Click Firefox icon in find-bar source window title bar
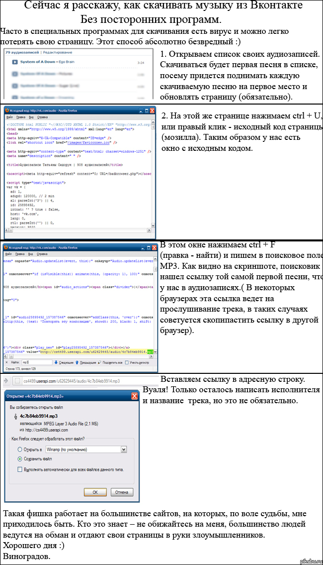The image size is (323, 565). click(x=6, y=247)
